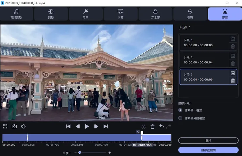This screenshot has height=156, width=242.
Task: Toggle fullscreen preview icon
Action: (5, 126)
